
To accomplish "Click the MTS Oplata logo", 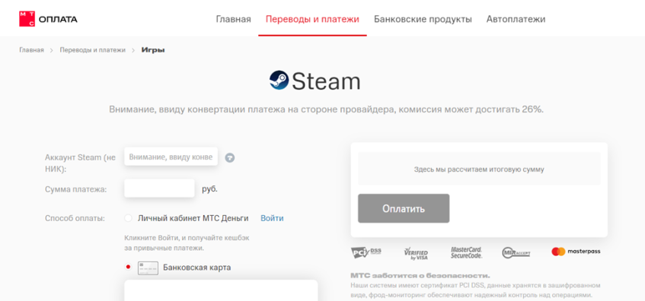I will pos(48,19).
